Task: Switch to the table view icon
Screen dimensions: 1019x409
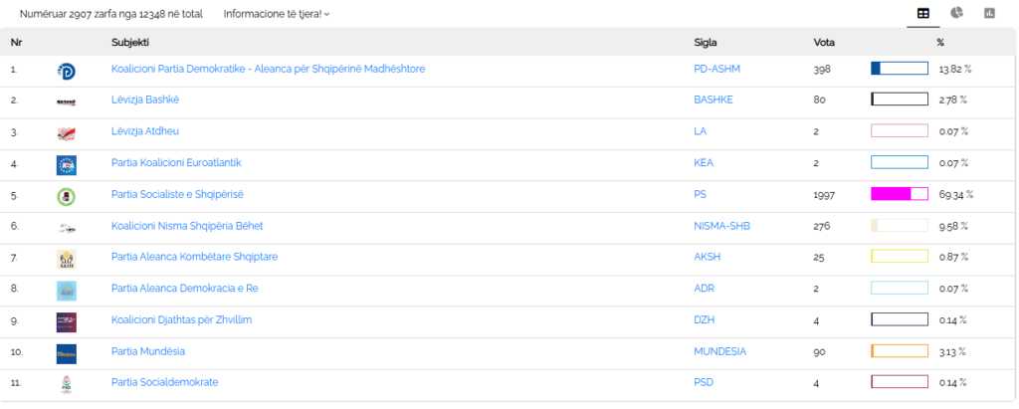Action: tap(923, 14)
